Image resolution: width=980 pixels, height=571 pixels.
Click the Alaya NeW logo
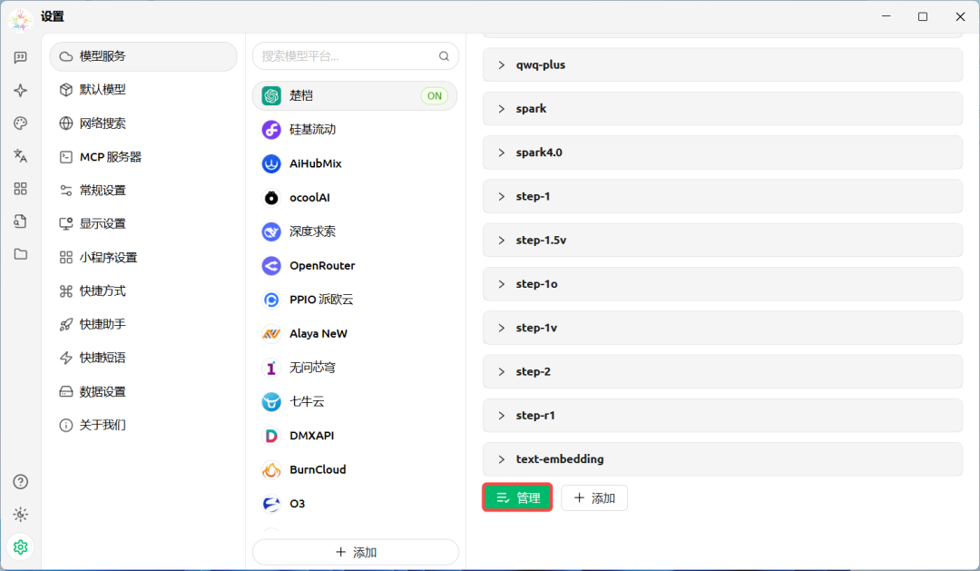point(271,334)
